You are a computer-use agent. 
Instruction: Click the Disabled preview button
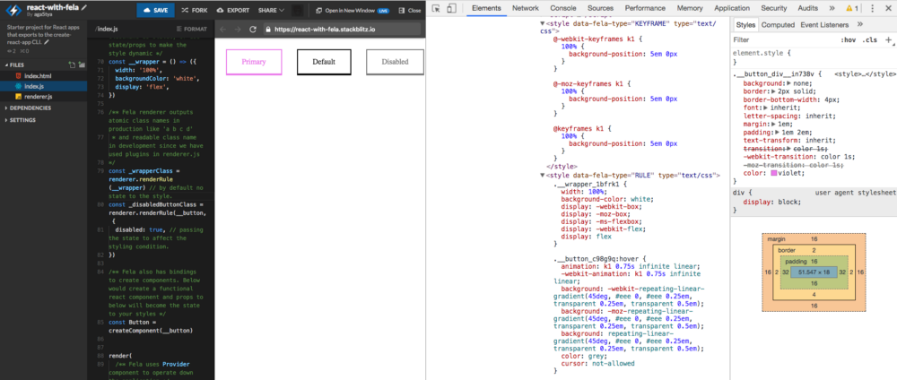396,62
